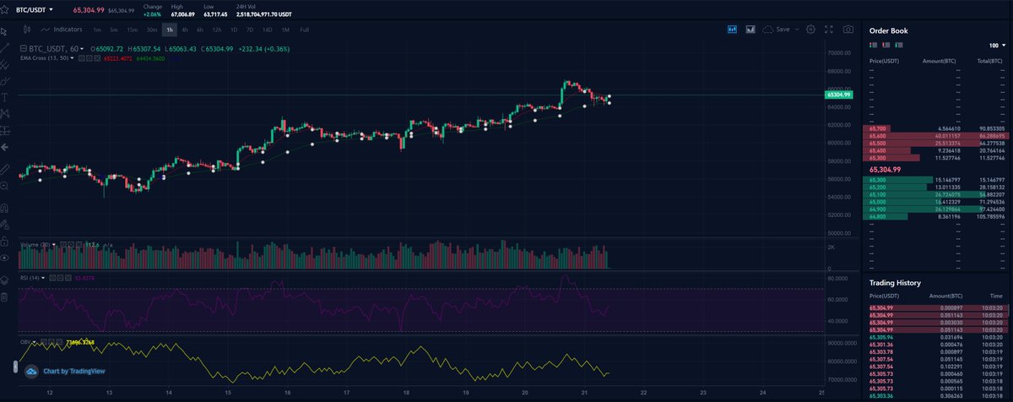
Task: Switch chart to 15m timeframe
Action: (133, 30)
